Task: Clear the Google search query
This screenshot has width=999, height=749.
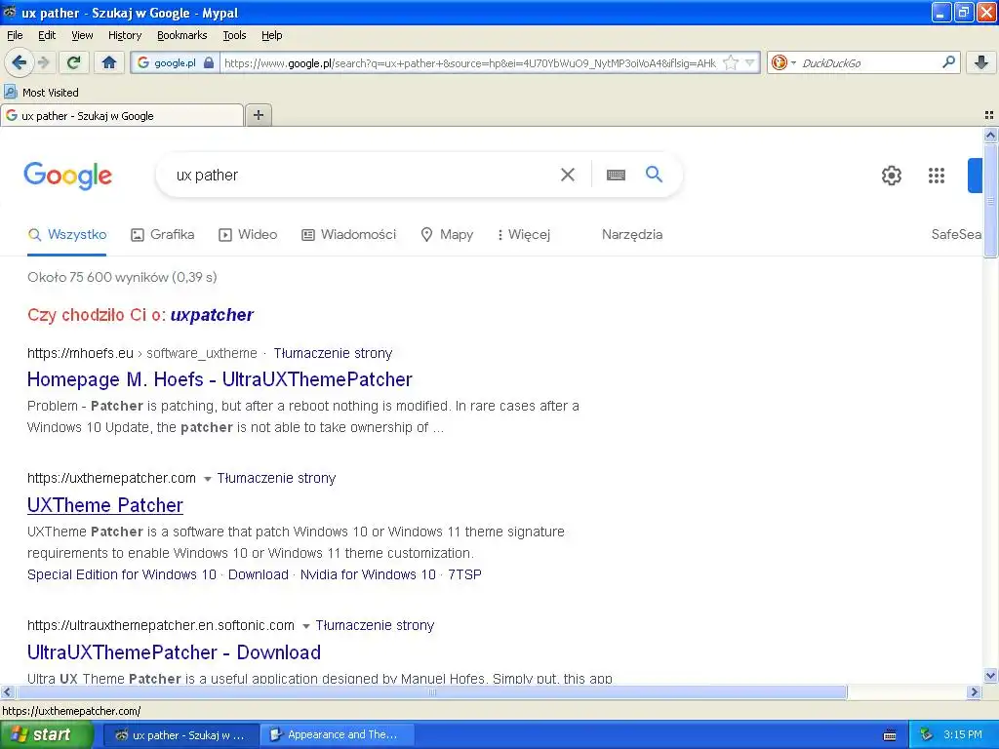Action: (568, 175)
